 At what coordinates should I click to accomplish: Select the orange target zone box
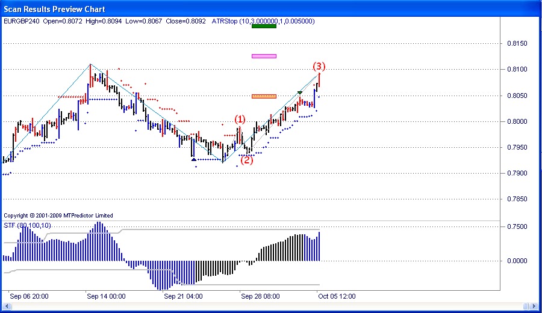[x=264, y=97]
